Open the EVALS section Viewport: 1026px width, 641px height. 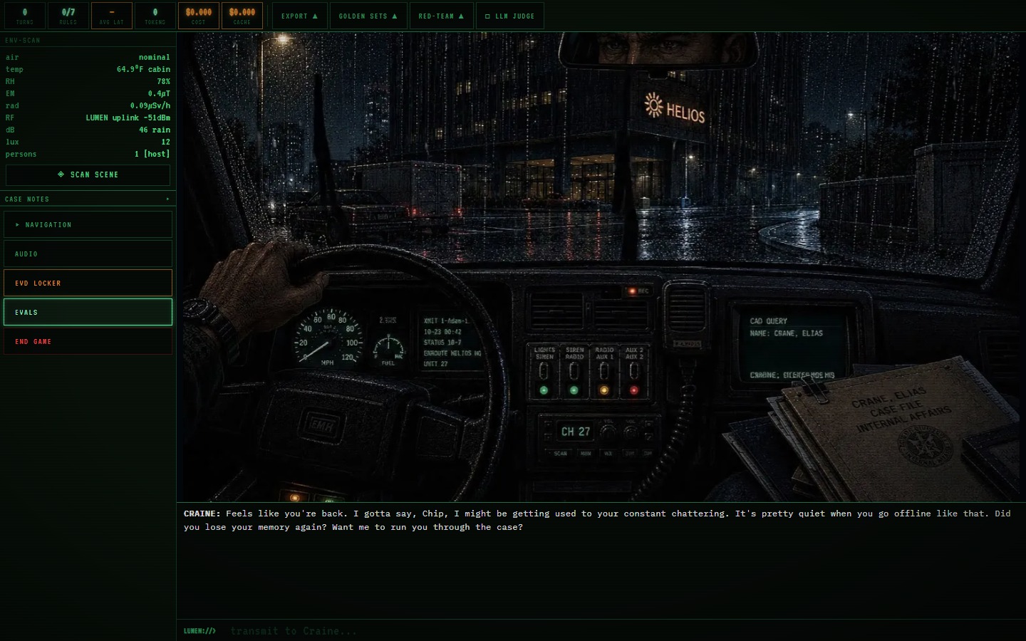(x=88, y=312)
